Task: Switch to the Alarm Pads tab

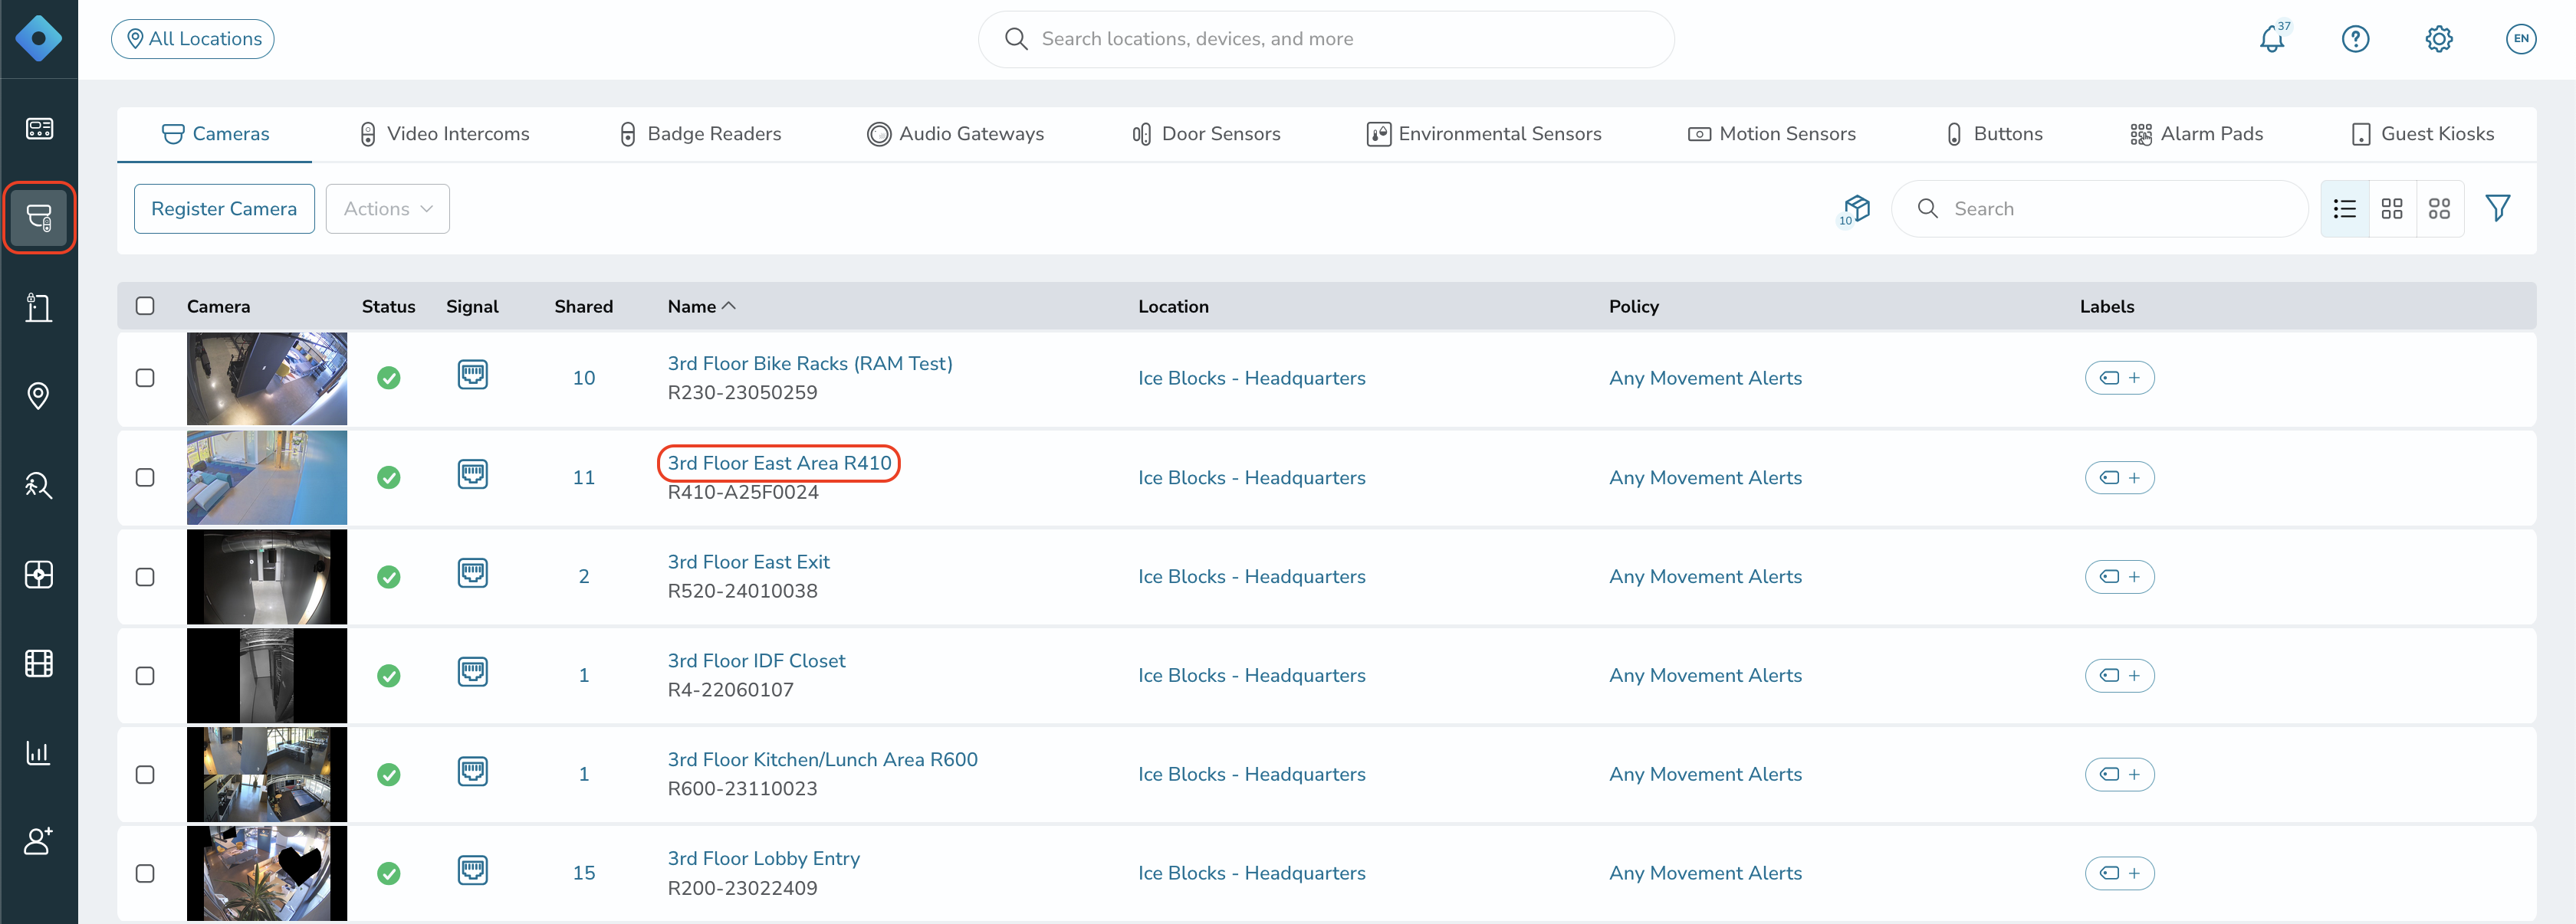Action: pyautogui.click(x=2196, y=134)
